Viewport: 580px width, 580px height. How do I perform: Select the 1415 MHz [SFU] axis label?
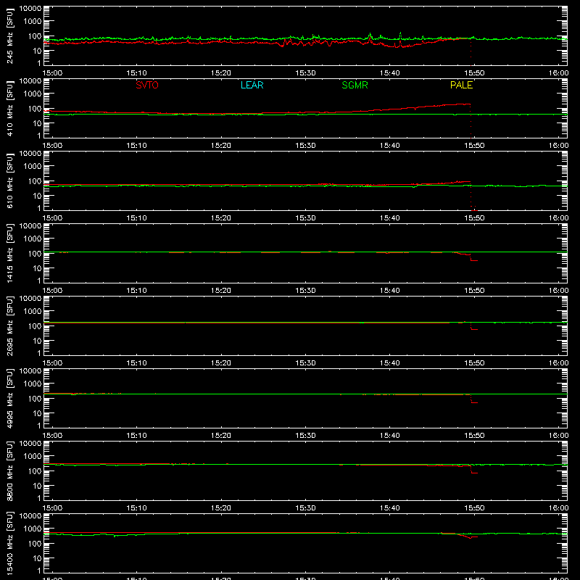tap(9, 253)
